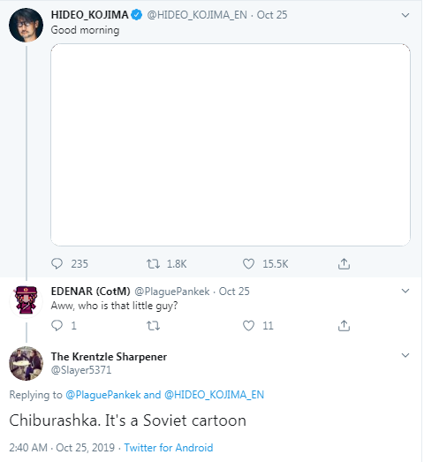Like EDENAR's "who is that little guy" tweet
The width and height of the screenshot is (424, 462).
point(248,326)
